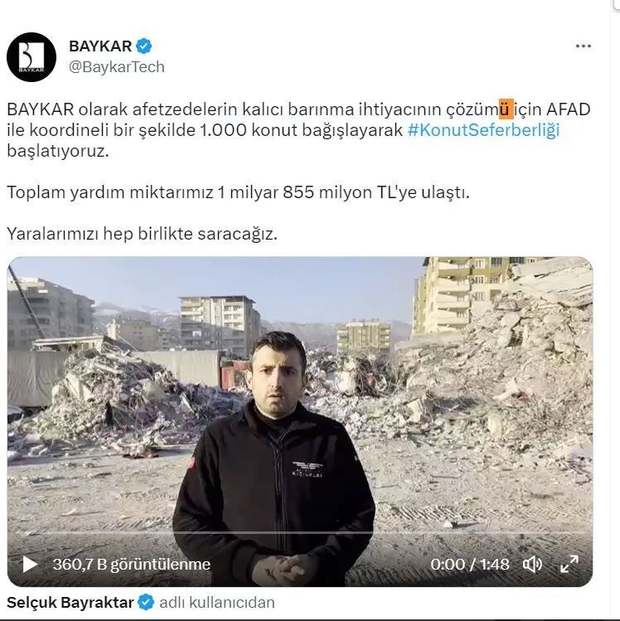Click the 0:00 / 1:48 time display
This screenshot has width=620, height=621.
point(469,565)
